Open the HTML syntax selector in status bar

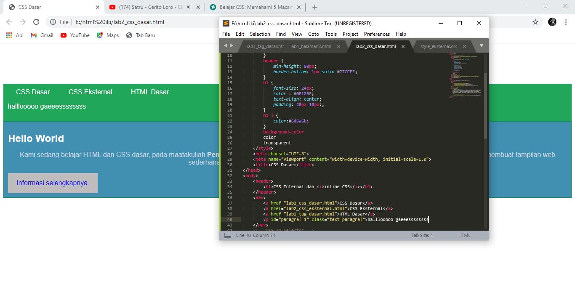(x=464, y=235)
